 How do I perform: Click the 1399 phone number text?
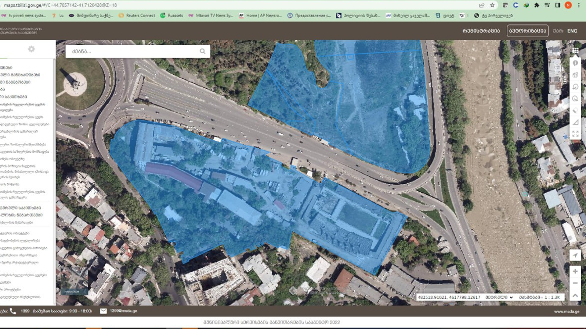[x=25, y=311]
